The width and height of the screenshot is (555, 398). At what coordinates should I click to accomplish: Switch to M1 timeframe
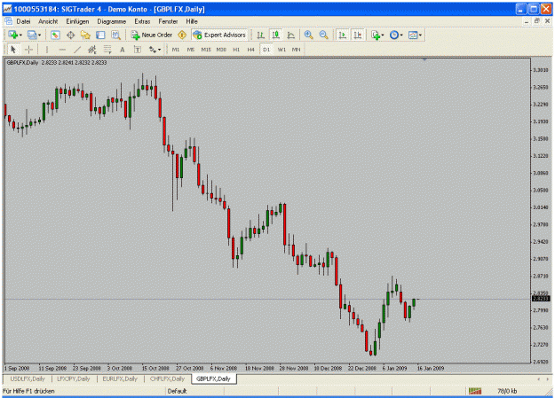click(x=176, y=50)
